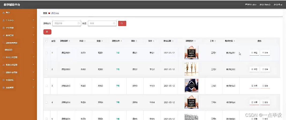Expand 班级分类管理 menu chevron
The image size is (286, 120).
coord(34,64)
